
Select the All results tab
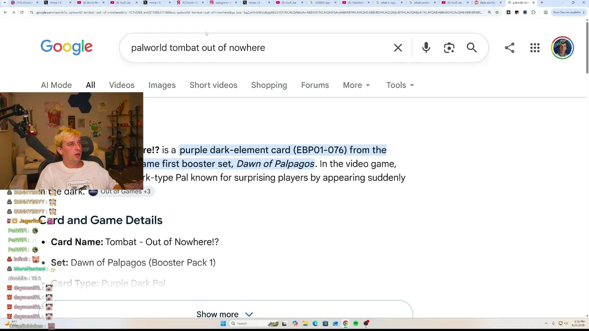(90, 85)
